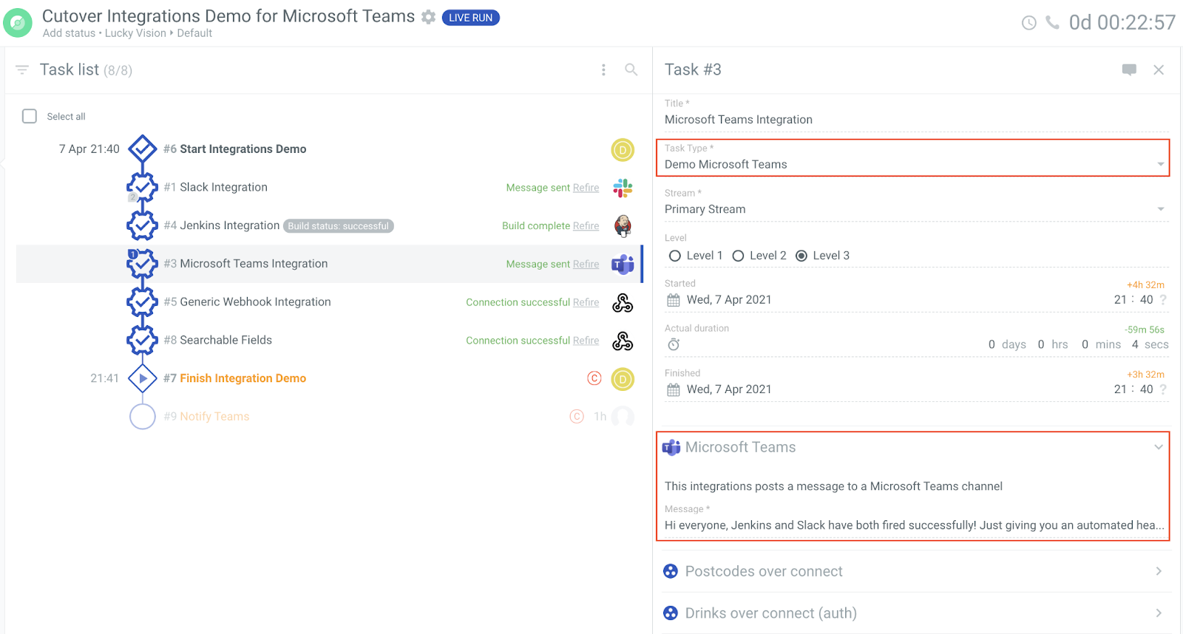This screenshot has width=1183, height=634.
Task: Click the Searchable Fields completed status node
Action: (143, 340)
